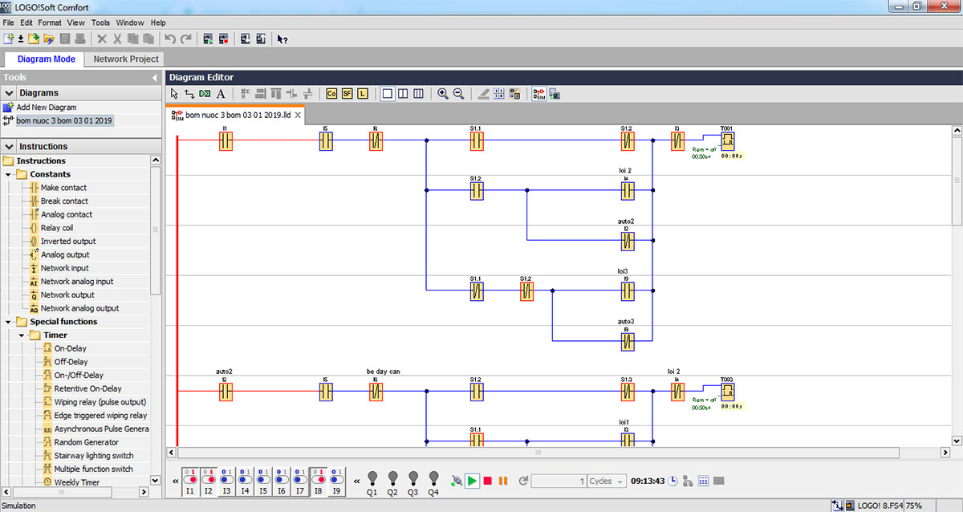
Task: Choose the Connect tool in editor toolbar
Action: click(x=190, y=94)
